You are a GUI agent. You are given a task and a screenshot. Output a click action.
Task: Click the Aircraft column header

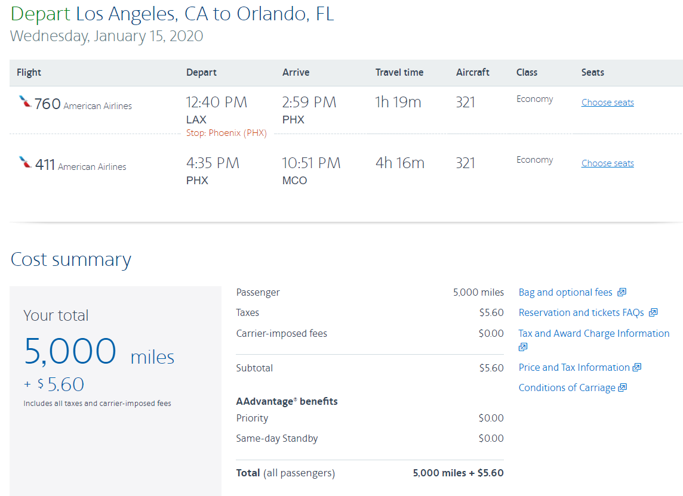pyautogui.click(x=473, y=72)
